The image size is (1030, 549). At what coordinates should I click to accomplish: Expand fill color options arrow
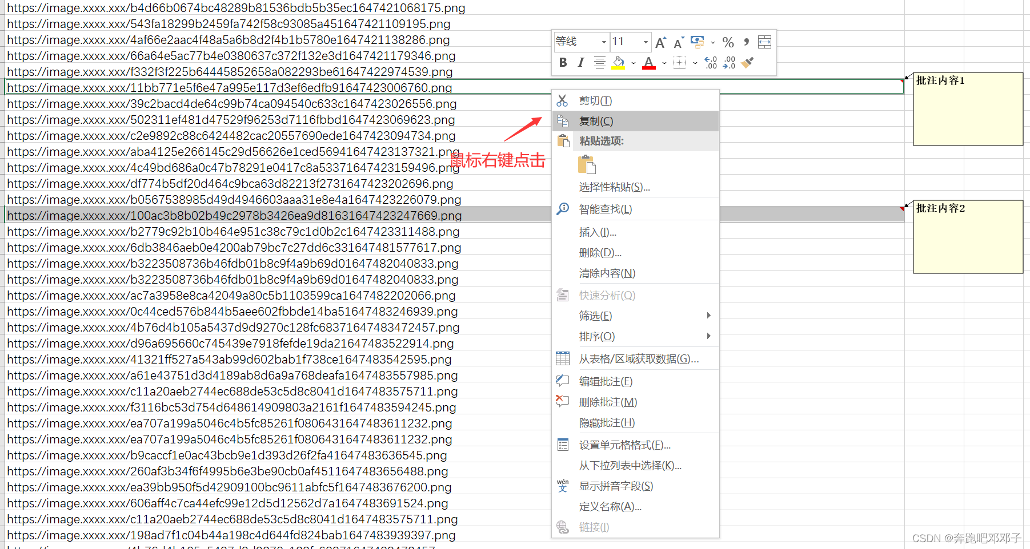634,63
